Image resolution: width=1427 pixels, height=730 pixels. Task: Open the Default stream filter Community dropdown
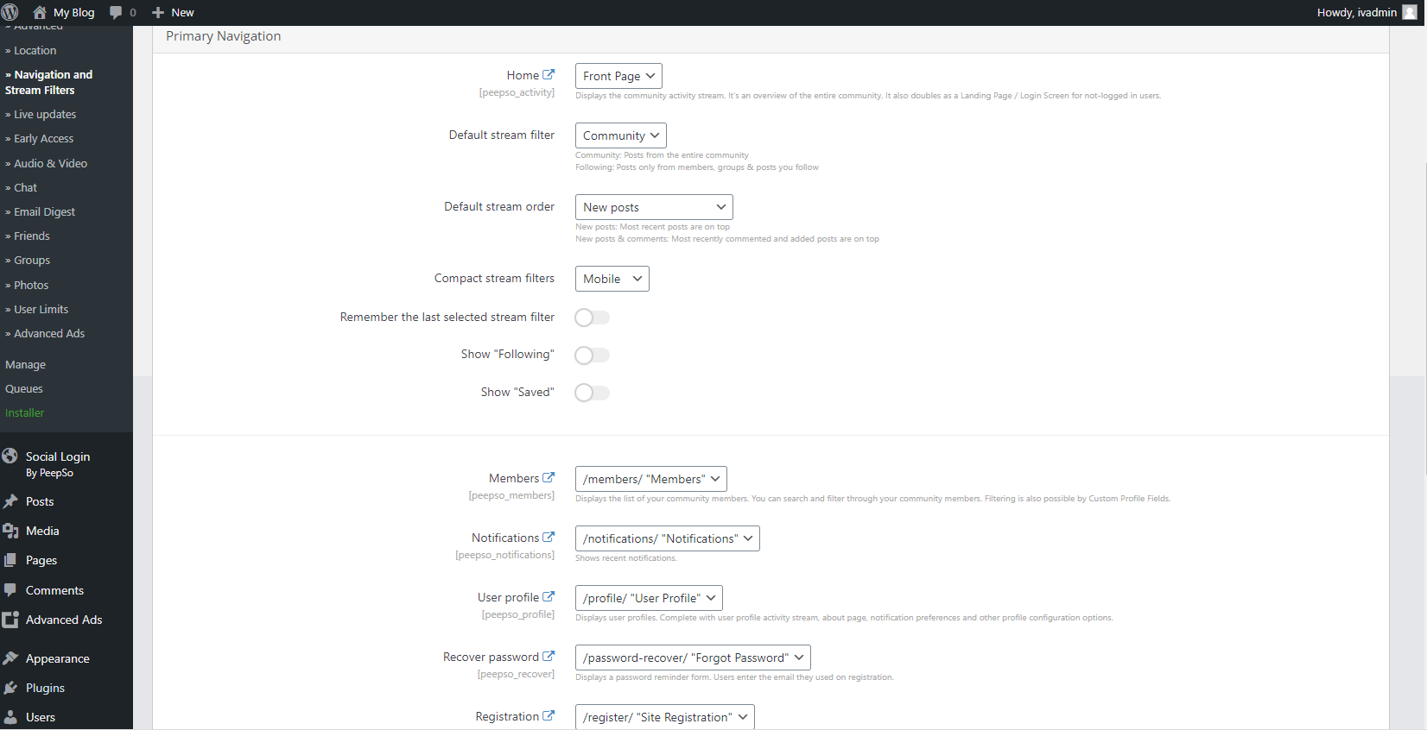pos(621,135)
